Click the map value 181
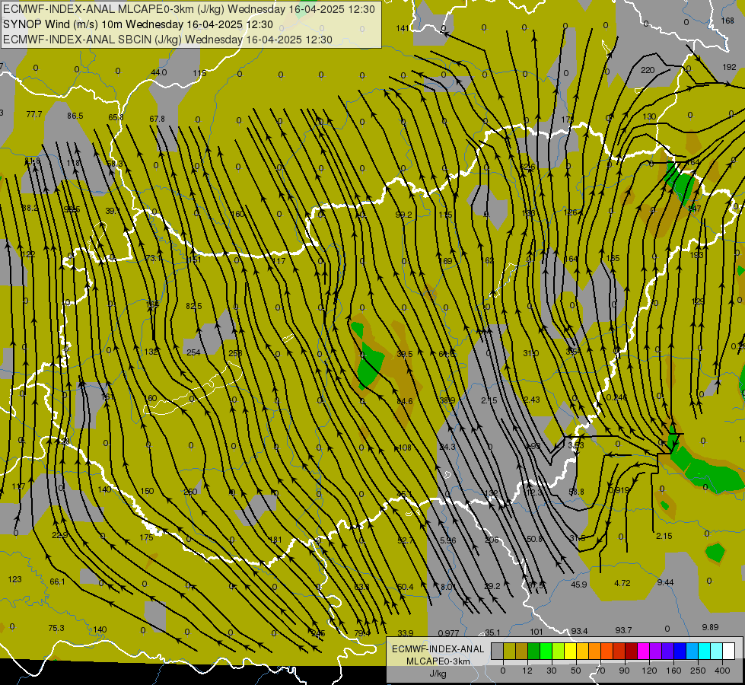Image resolution: width=745 pixels, height=685 pixels. click(x=275, y=540)
